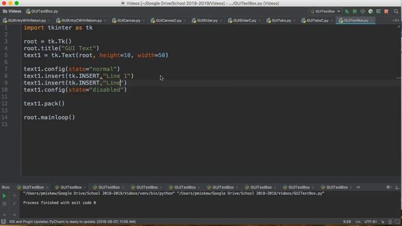Click the Videos folder icon in breadcrumb
This screenshot has height=226, width=402.
pos(5,11)
